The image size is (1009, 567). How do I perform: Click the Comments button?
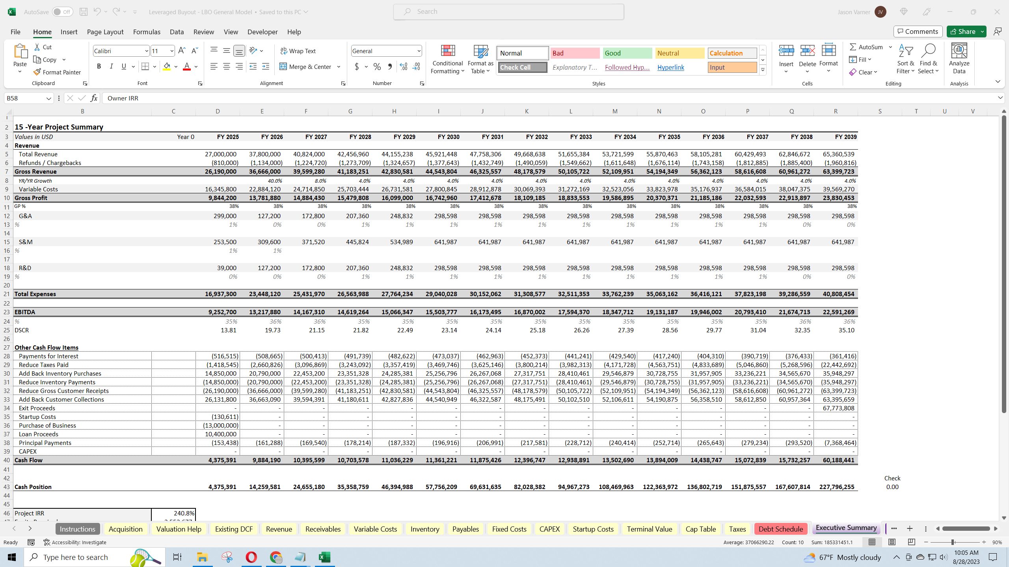[918, 31]
